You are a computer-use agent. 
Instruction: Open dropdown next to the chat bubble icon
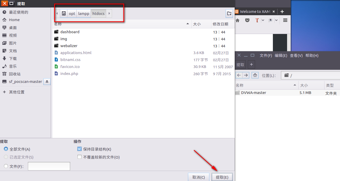(x=276, y=20)
